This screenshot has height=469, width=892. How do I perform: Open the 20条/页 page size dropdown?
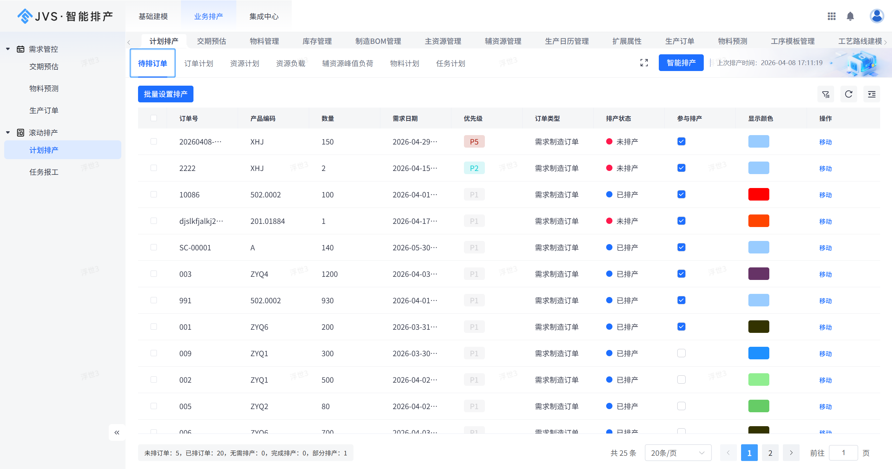pyautogui.click(x=678, y=453)
